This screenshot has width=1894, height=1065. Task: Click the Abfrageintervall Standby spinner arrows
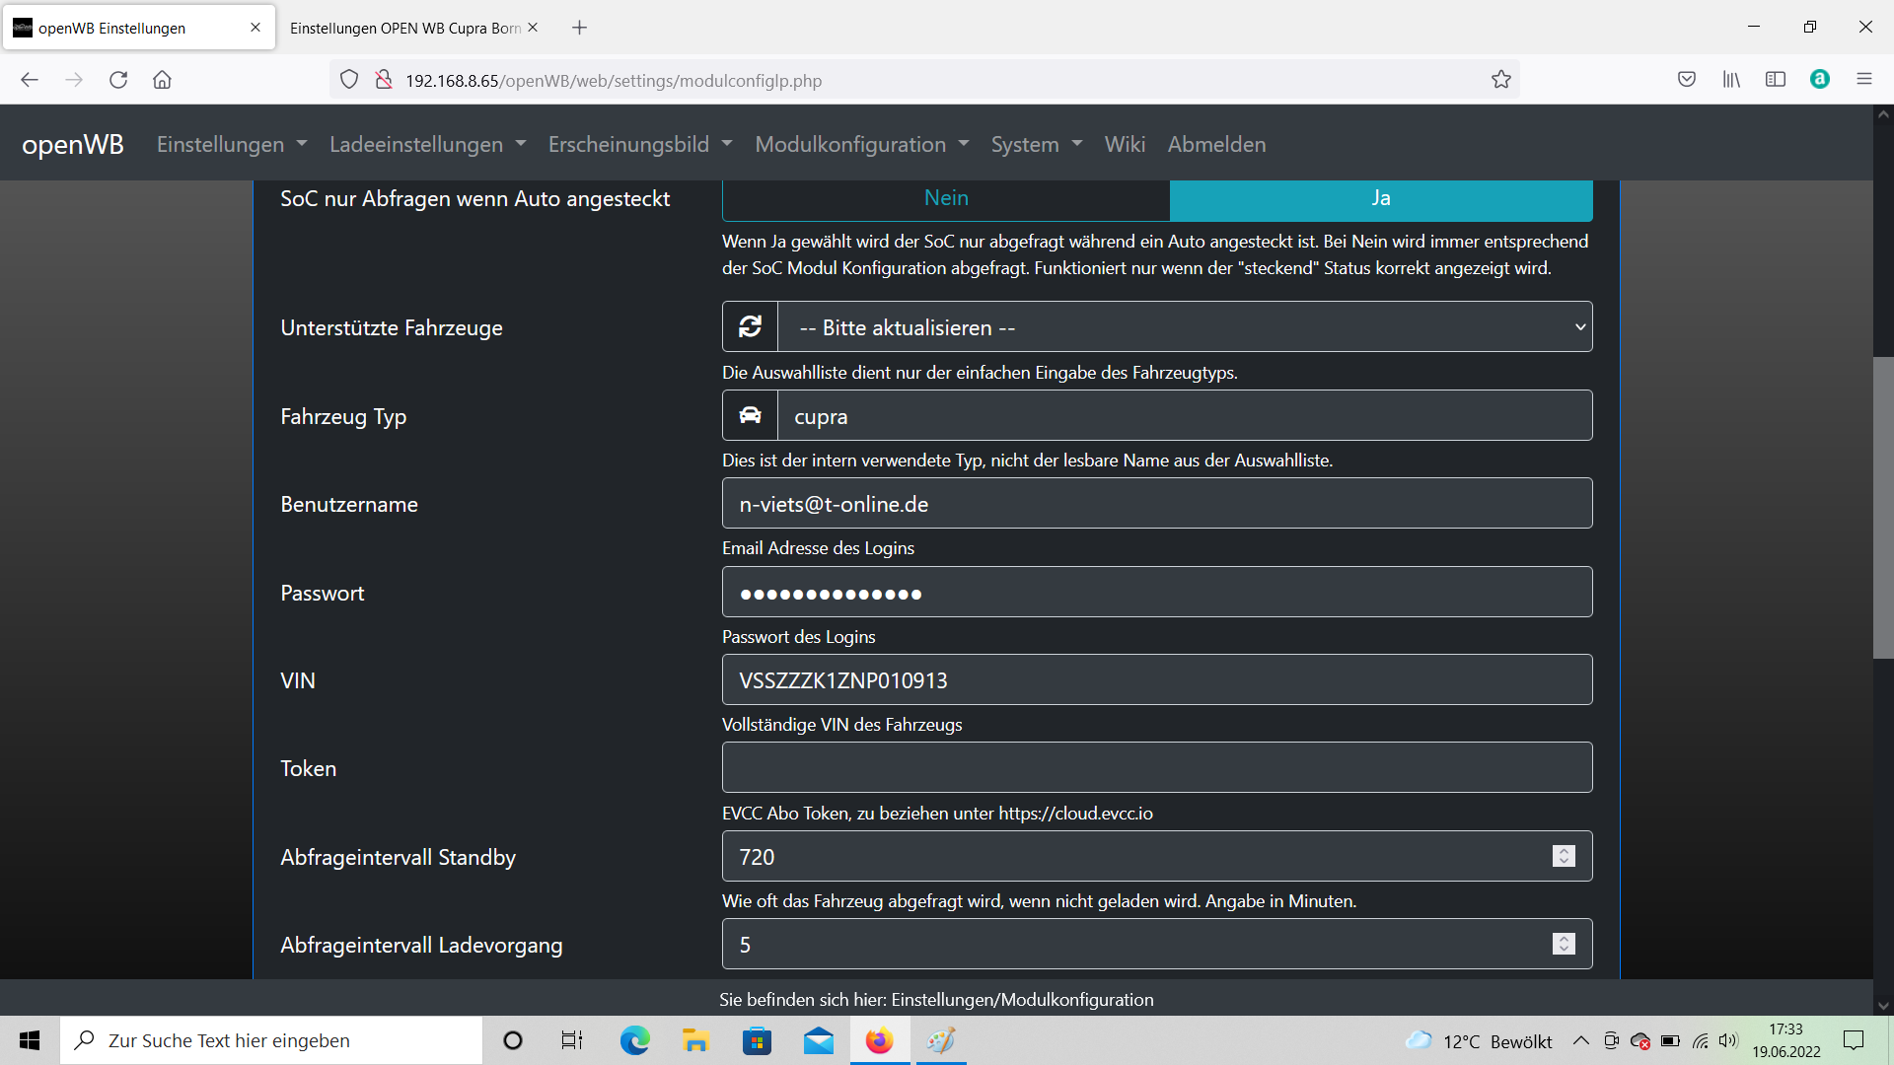click(1564, 856)
